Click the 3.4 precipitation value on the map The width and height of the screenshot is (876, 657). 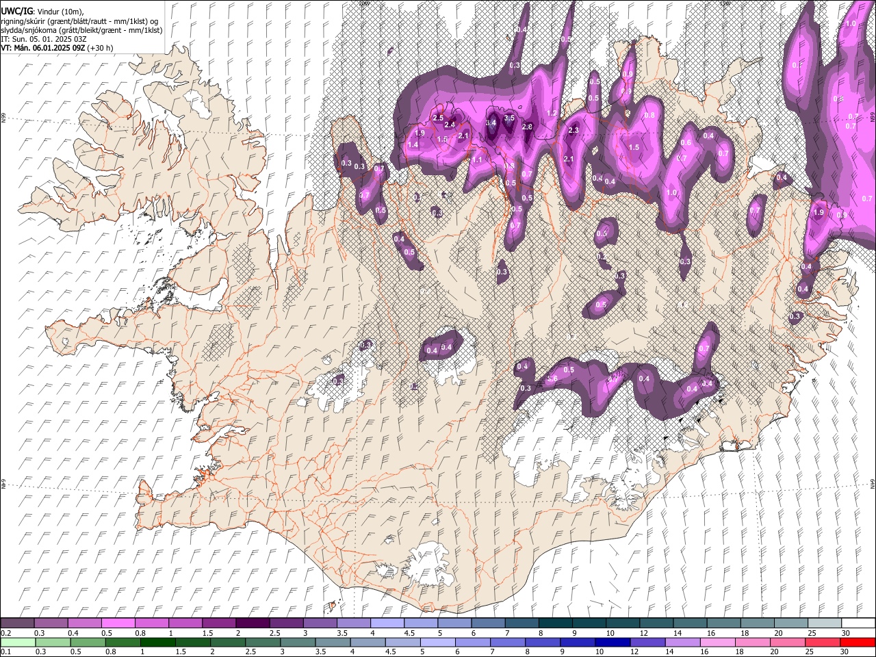pyautogui.click(x=491, y=123)
